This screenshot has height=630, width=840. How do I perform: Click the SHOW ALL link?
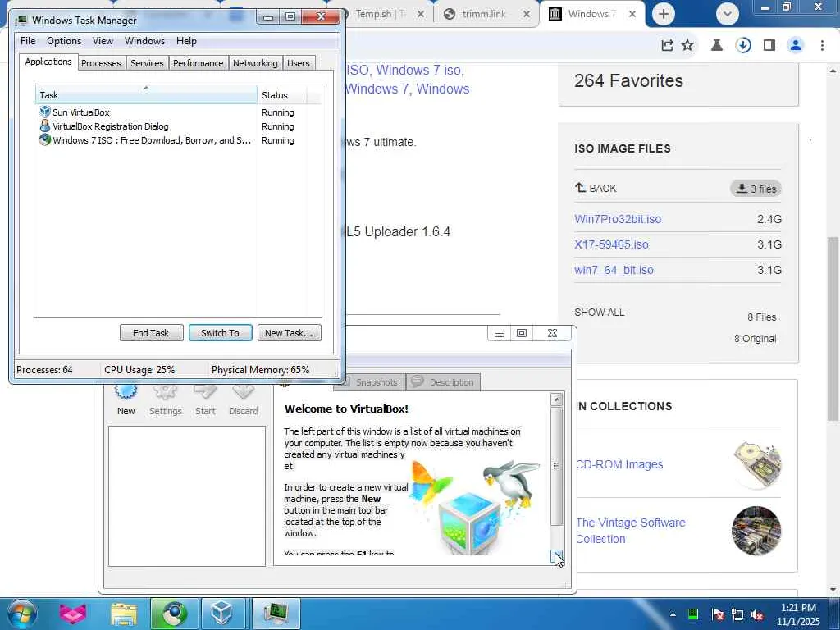click(599, 313)
